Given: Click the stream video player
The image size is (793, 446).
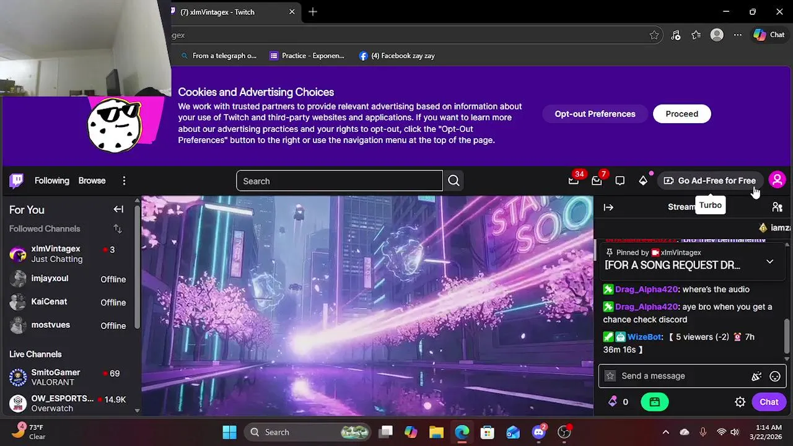Looking at the screenshot, I should [367, 305].
